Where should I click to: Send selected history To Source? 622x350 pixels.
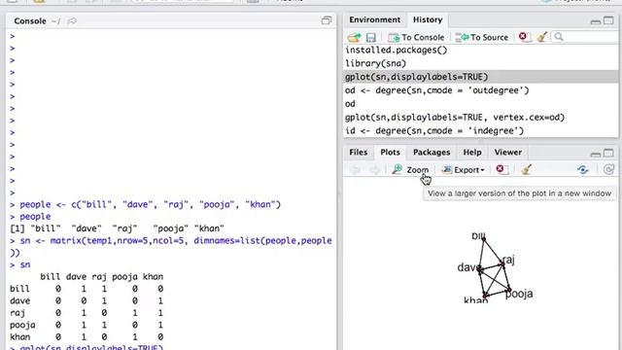pyautogui.click(x=482, y=37)
